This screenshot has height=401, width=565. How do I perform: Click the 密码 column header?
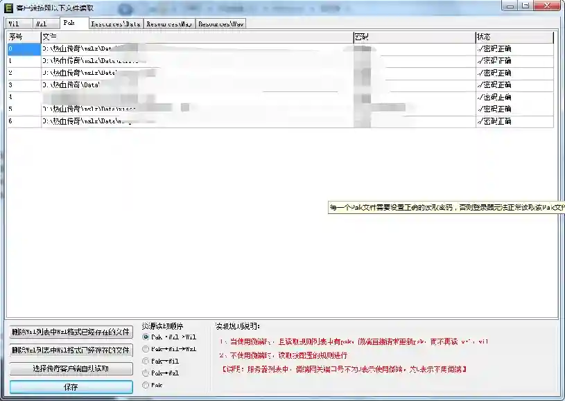click(x=415, y=37)
